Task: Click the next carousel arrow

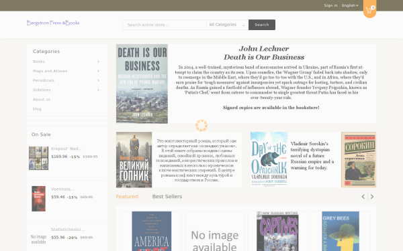Action: (x=372, y=196)
